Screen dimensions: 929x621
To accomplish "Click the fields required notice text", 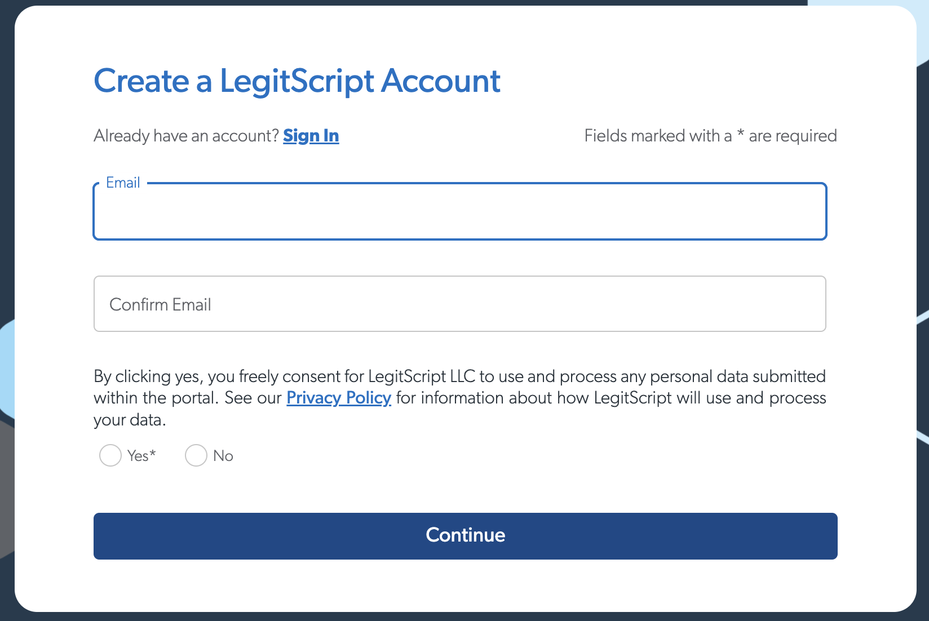I will 710,135.
